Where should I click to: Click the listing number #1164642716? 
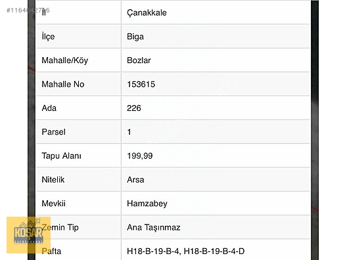tap(28, 10)
